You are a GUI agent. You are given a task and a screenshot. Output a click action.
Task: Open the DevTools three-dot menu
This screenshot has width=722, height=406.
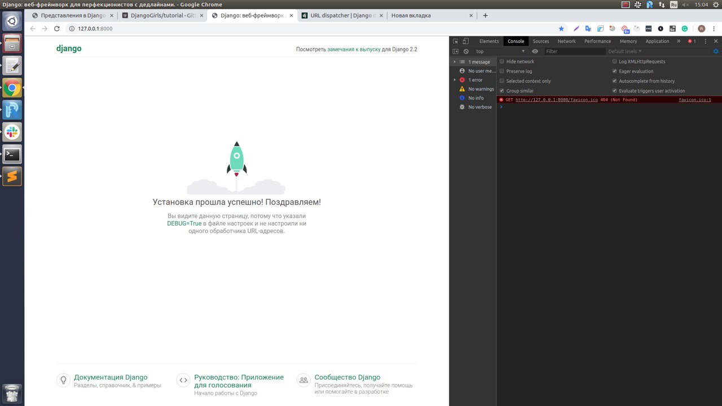click(x=706, y=41)
